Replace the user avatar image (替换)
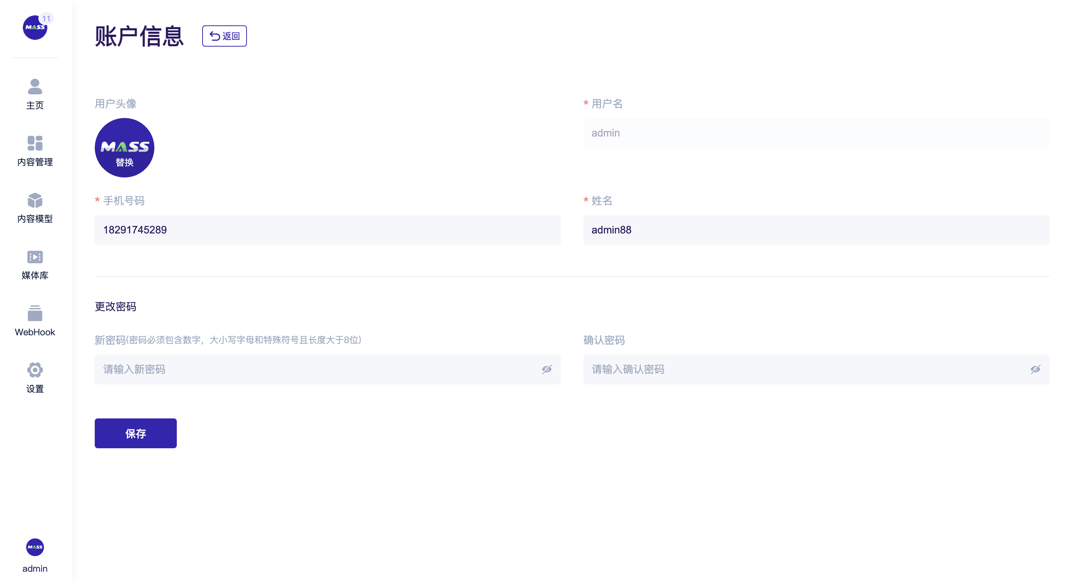1072x584 pixels. coord(125,148)
